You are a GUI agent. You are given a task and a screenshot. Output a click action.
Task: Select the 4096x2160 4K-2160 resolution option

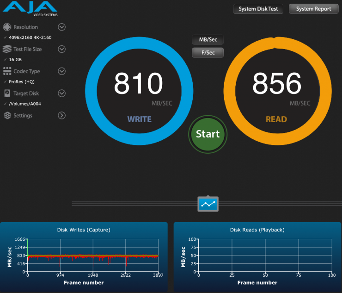coord(30,37)
